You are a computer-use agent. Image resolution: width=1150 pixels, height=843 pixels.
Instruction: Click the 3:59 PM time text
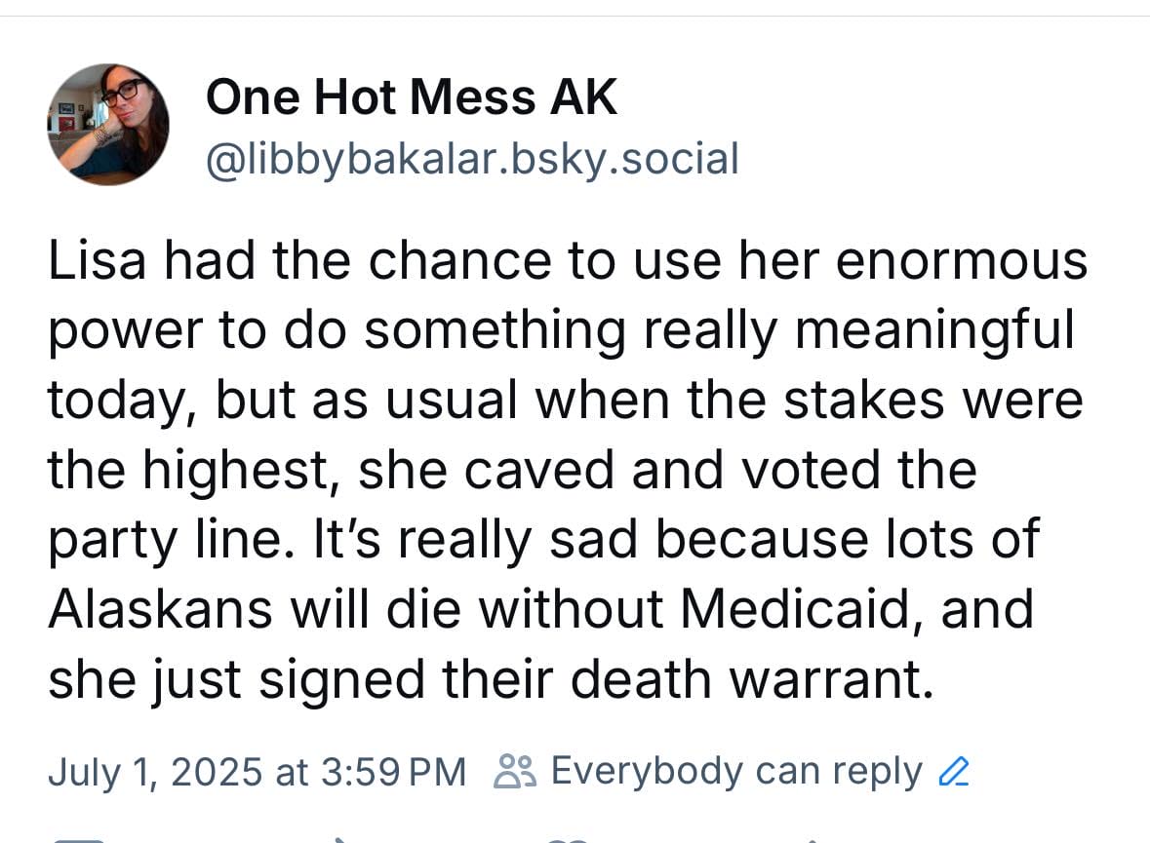(394, 773)
